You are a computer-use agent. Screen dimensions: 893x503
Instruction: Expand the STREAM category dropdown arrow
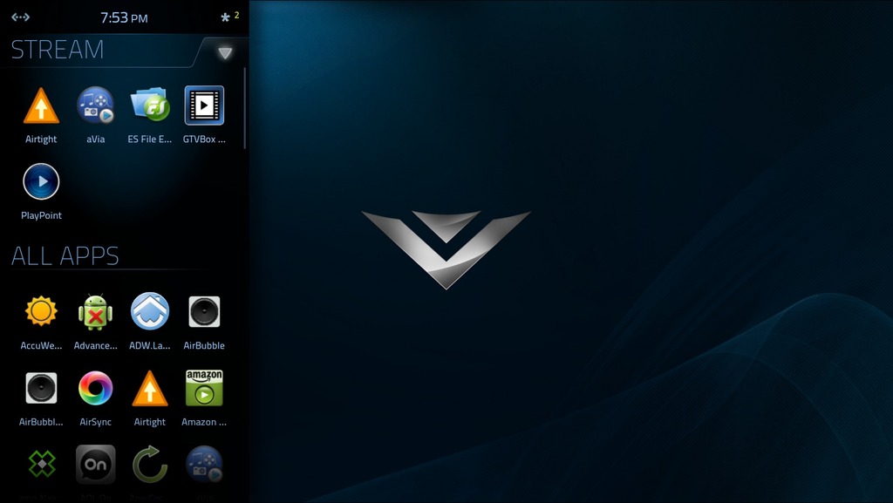tap(225, 53)
